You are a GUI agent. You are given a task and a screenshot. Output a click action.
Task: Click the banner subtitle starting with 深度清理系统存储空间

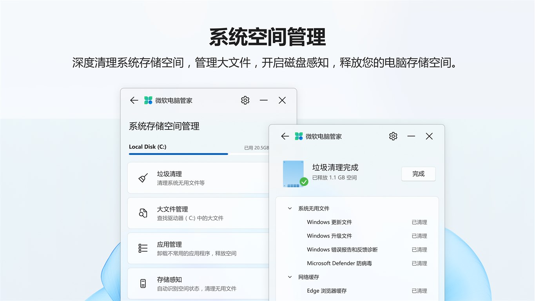click(265, 63)
